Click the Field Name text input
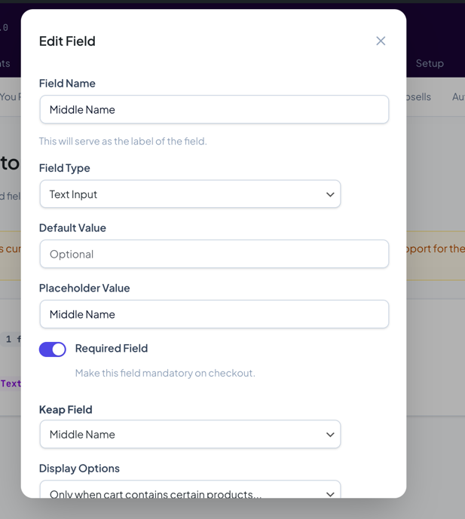 pos(214,109)
